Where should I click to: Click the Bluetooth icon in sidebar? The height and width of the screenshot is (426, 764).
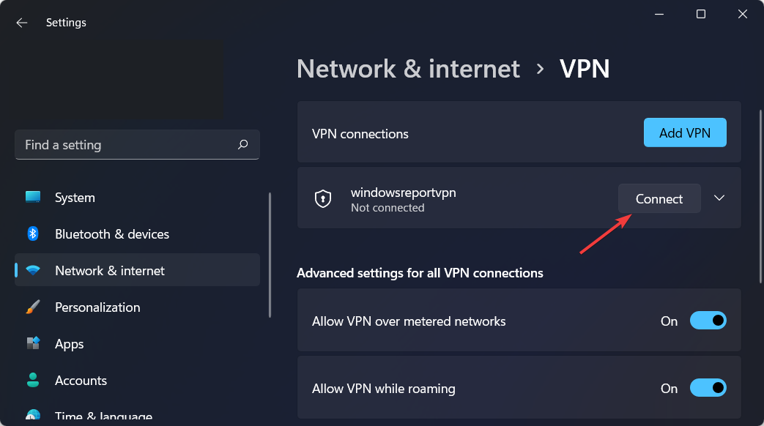pyautogui.click(x=33, y=234)
